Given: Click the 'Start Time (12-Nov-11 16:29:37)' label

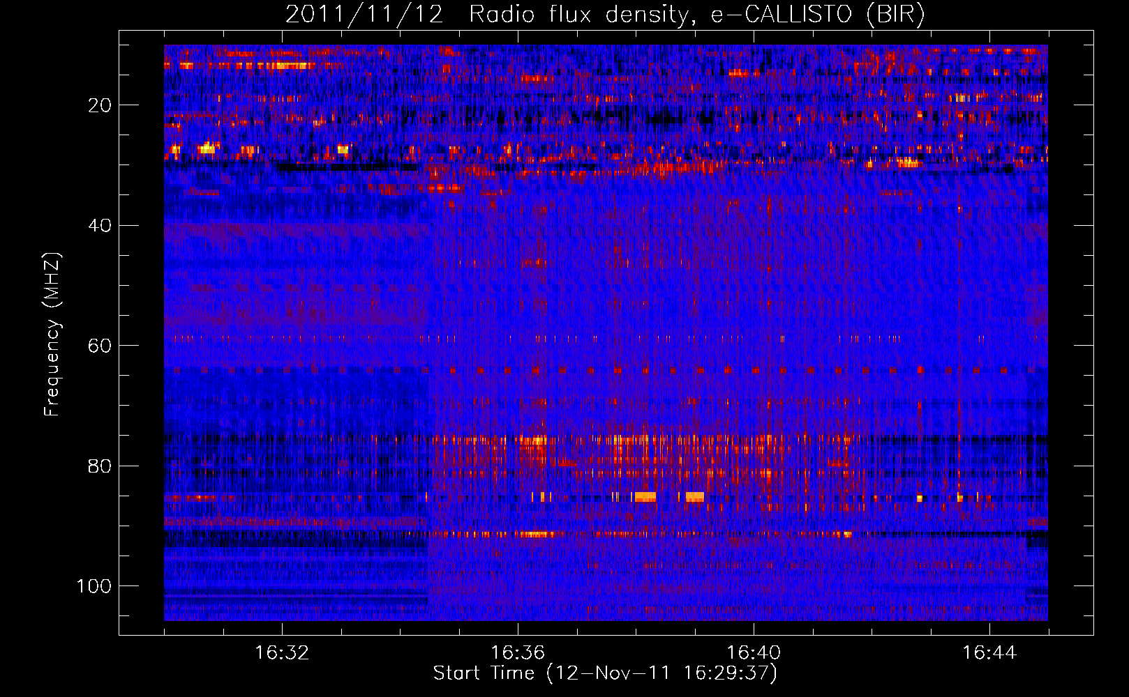Looking at the screenshot, I should pyautogui.click(x=605, y=673).
